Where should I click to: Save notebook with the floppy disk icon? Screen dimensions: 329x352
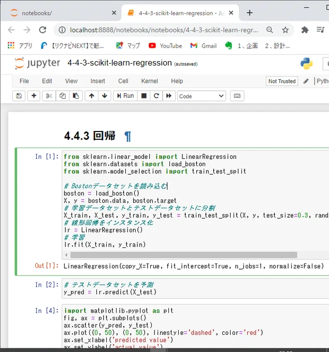19,96
